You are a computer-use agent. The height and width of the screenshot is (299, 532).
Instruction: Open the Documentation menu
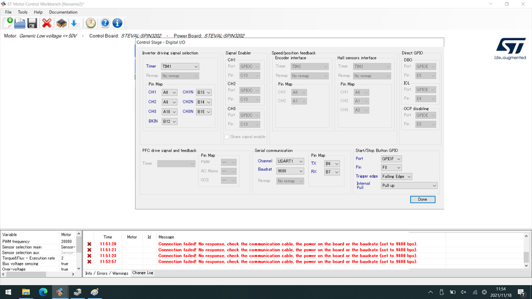tap(63, 12)
